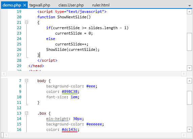Click 'ShowNextSlide()' function name

tap(74, 17)
